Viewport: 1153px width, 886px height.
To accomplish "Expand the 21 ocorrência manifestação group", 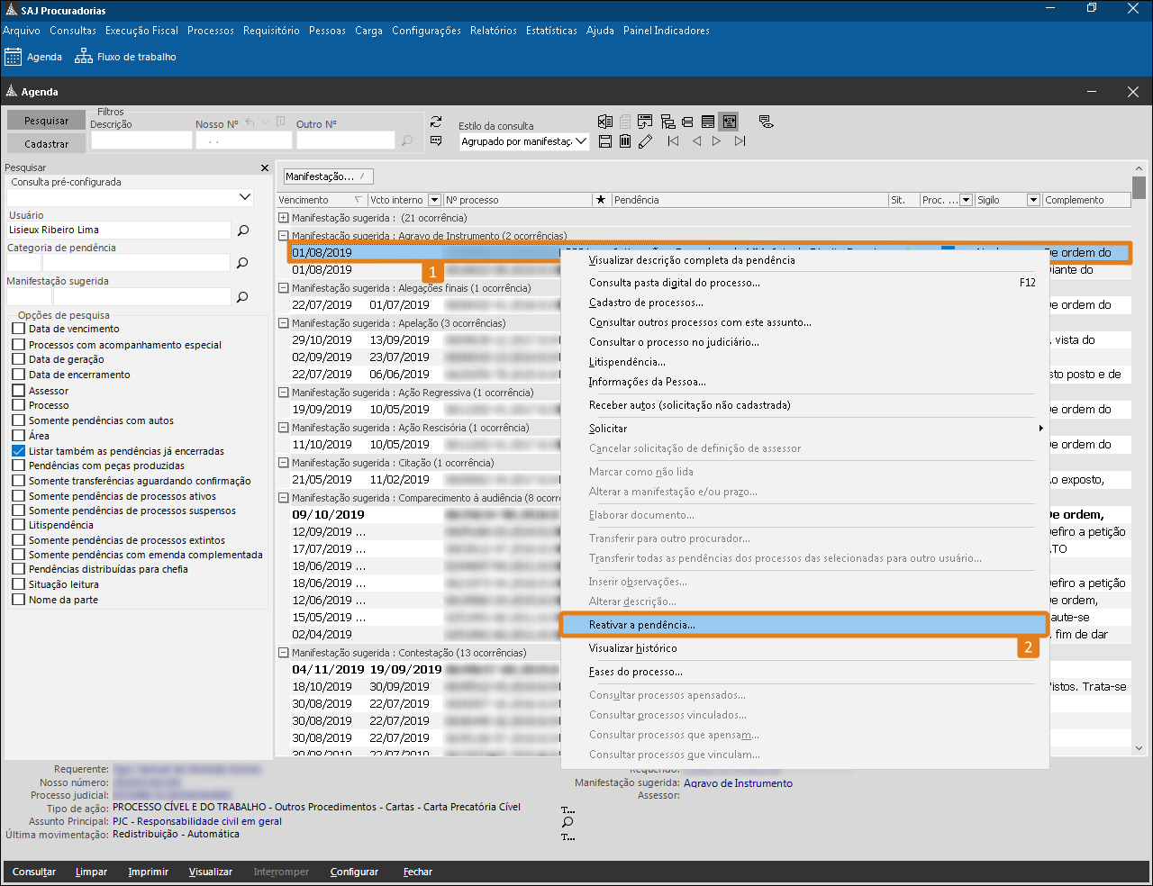I will 284,218.
